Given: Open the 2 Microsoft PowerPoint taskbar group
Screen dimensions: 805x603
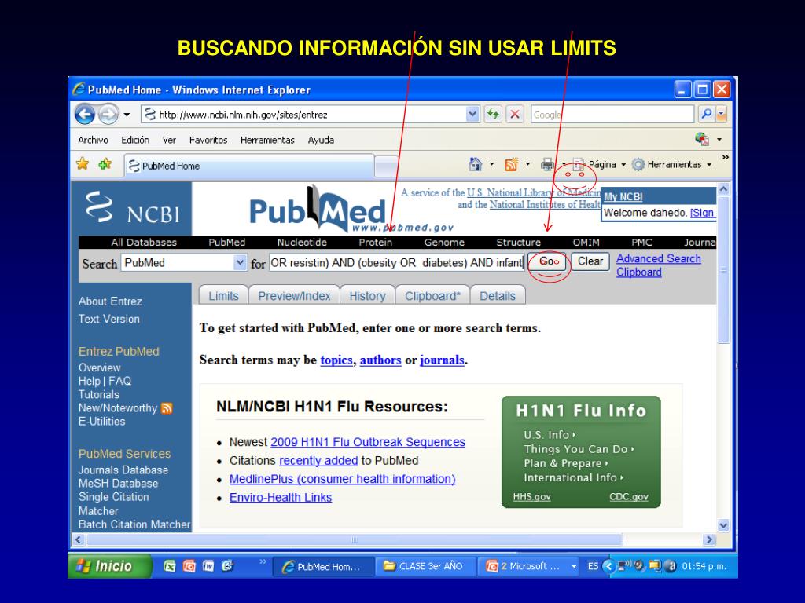Looking at the screenshot, I should pos(531,567).
